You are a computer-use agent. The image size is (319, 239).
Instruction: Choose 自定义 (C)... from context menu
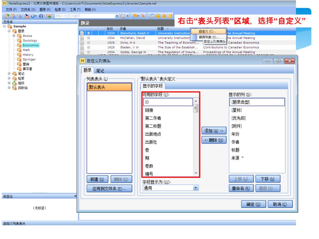(208, 31)
